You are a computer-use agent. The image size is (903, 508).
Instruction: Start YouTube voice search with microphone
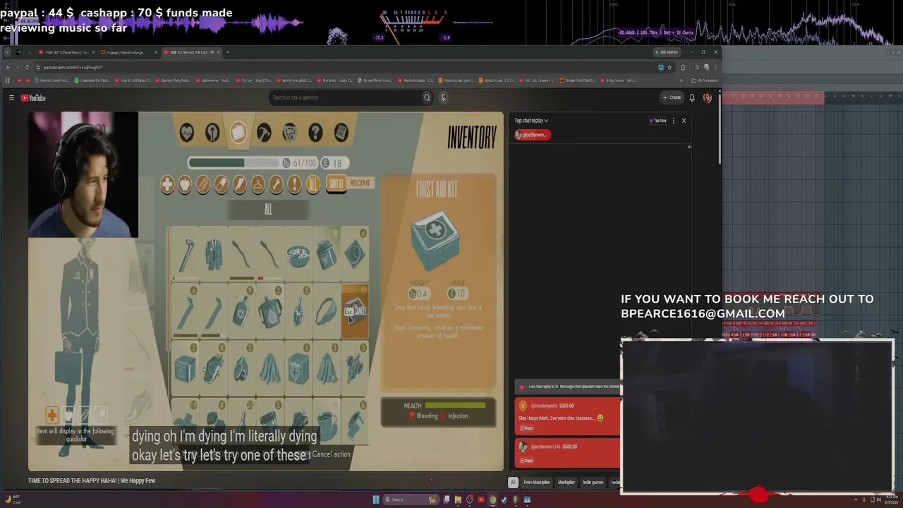pyautogui.click(x=443, y=98)
